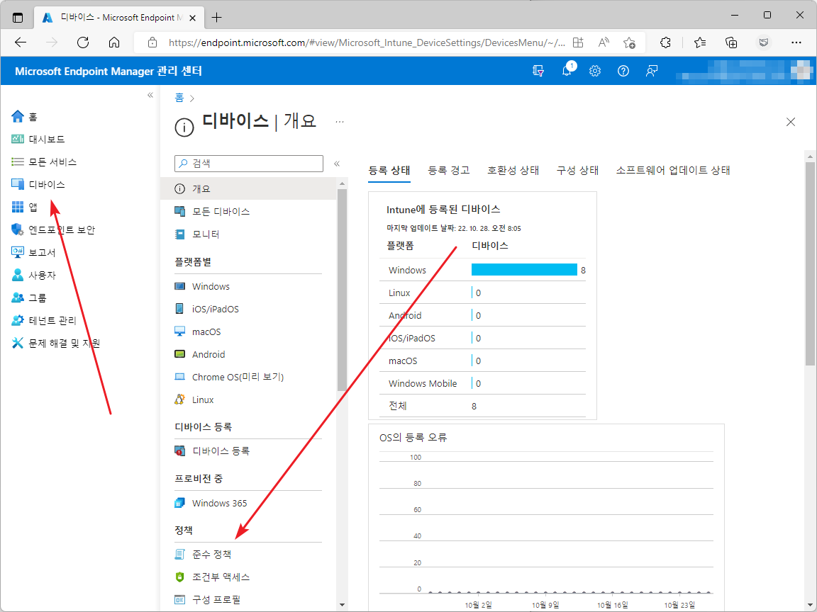Open 보고서 in the sidebar
This screenshot has height=612, width=817.
33,252
